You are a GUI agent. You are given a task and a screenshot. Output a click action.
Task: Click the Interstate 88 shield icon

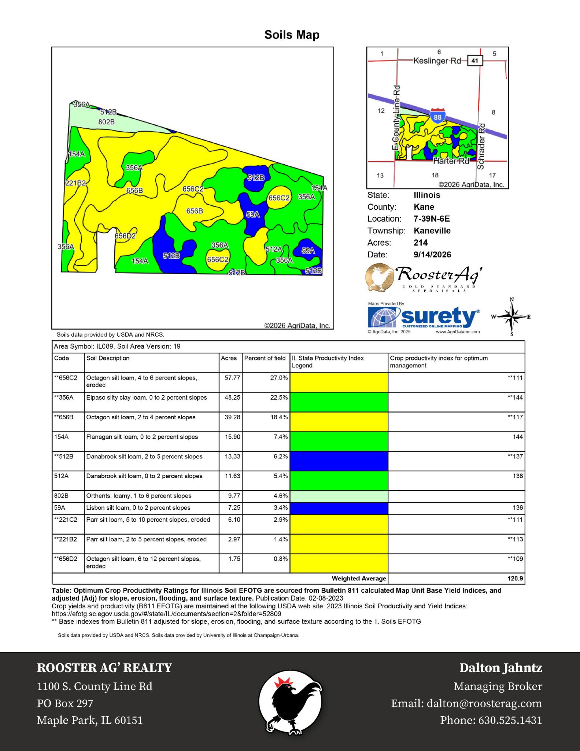pyautogui.click(x=437, y=116)
